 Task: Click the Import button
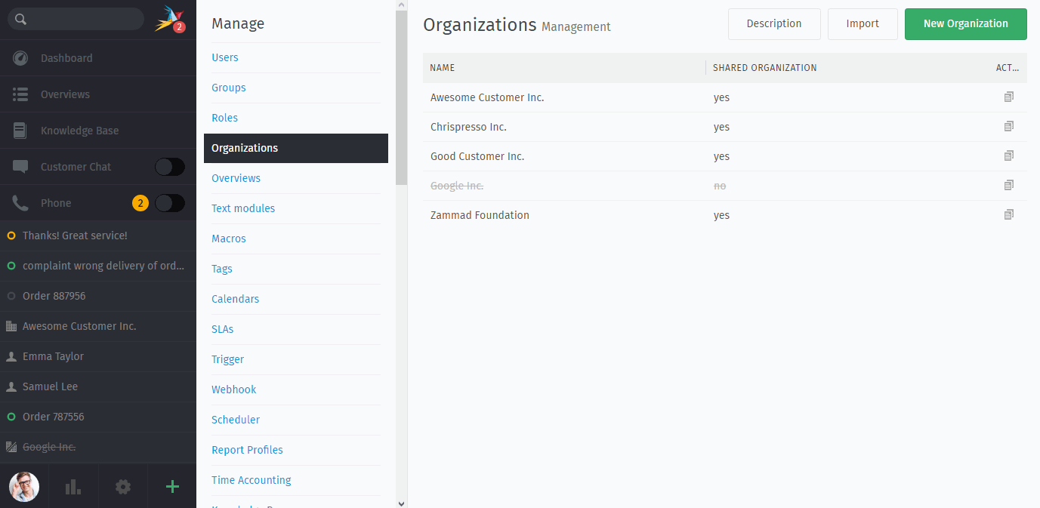point(863,24)
